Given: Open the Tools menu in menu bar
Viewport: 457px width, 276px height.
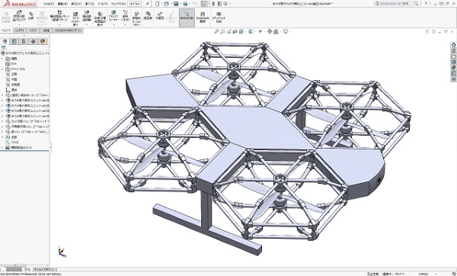Looking at the screenshot, I should pyautogui.click(x=102, y=4).
